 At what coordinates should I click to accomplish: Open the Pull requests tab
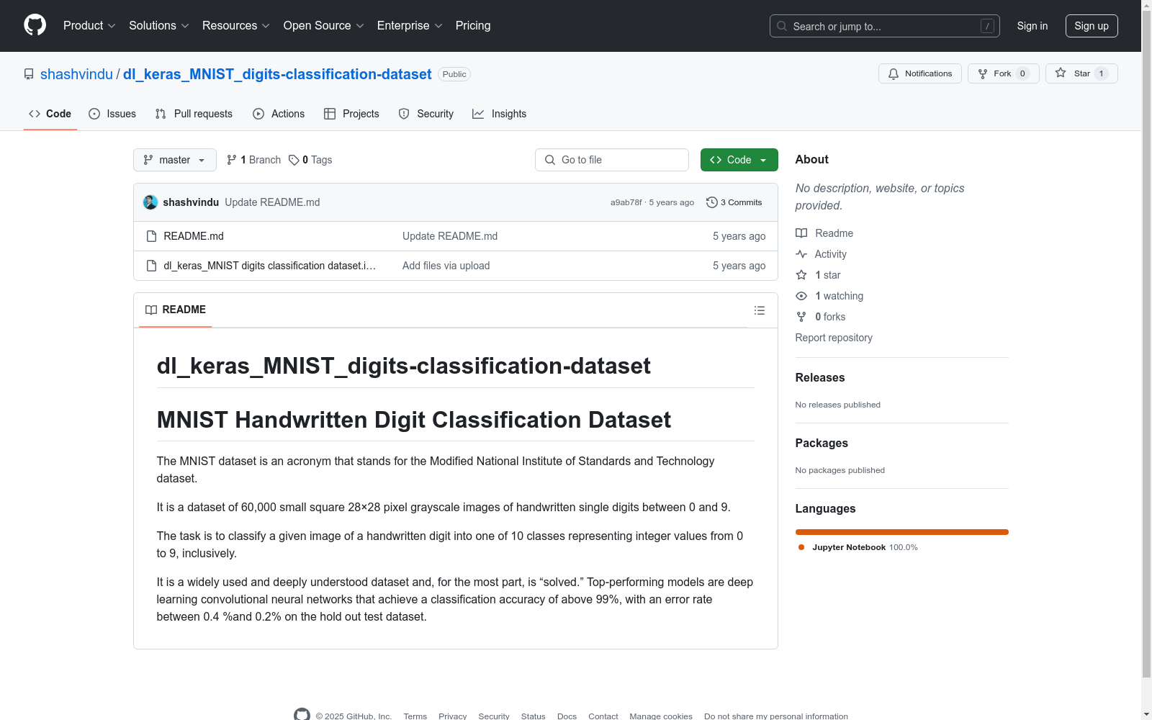point(194,114)
